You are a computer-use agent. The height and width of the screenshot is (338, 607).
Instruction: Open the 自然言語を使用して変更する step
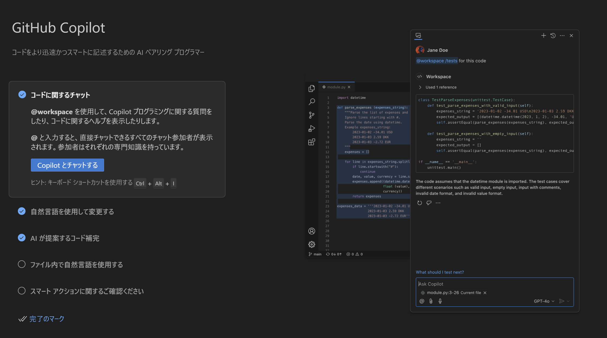click(x=72, y=212)
